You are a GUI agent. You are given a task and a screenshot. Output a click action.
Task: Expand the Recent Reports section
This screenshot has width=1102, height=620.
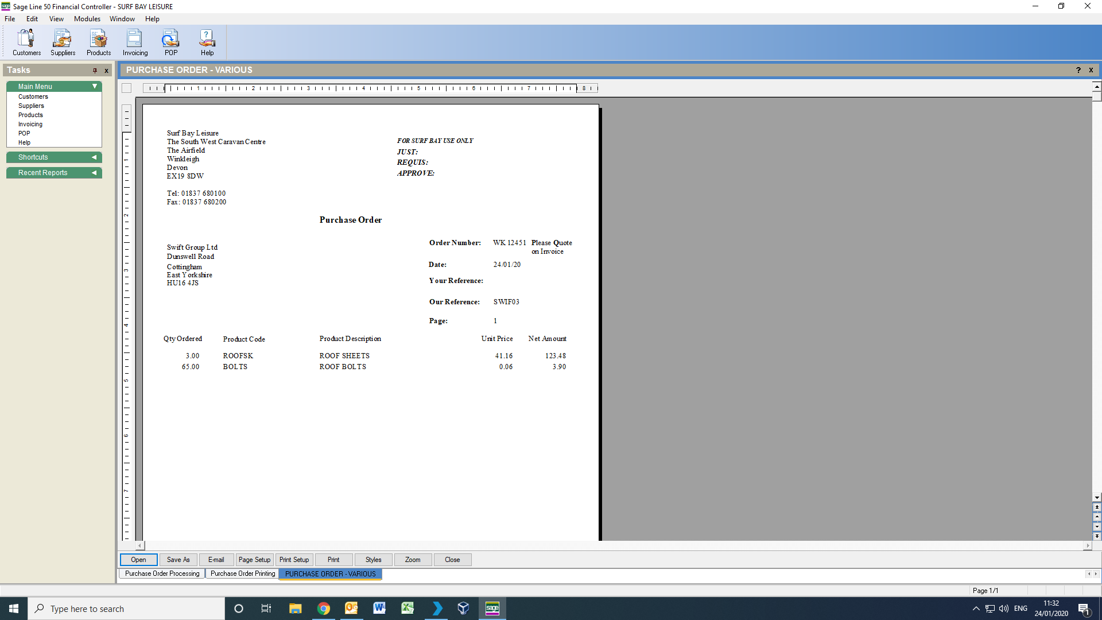(x=94, y=173)
